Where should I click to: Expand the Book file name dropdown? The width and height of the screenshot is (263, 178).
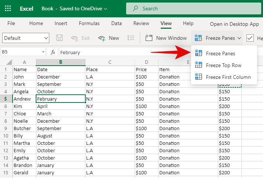(106, 8)
